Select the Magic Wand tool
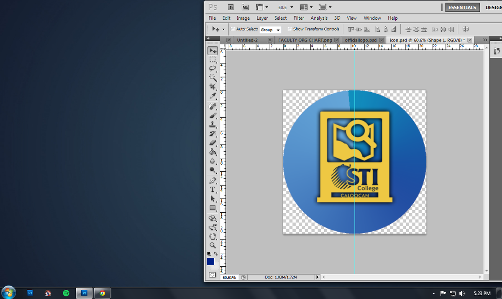Viewport: 502px width, 299px height. pyautogui.click(x=213, y=77)
